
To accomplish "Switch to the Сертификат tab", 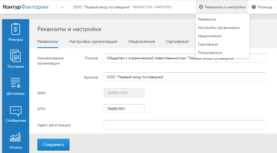I will (177, 42).
